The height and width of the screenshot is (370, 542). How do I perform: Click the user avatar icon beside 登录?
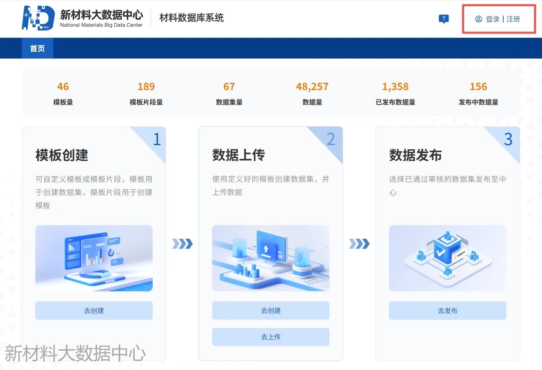pyautogui.click(x=478, y=19)
